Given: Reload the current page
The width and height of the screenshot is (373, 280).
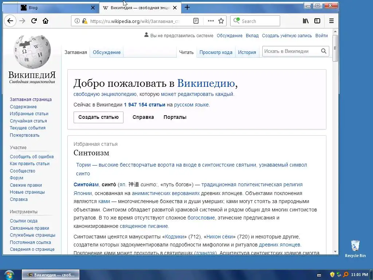Looking at the screenshot, I should (x=34, y=21).
